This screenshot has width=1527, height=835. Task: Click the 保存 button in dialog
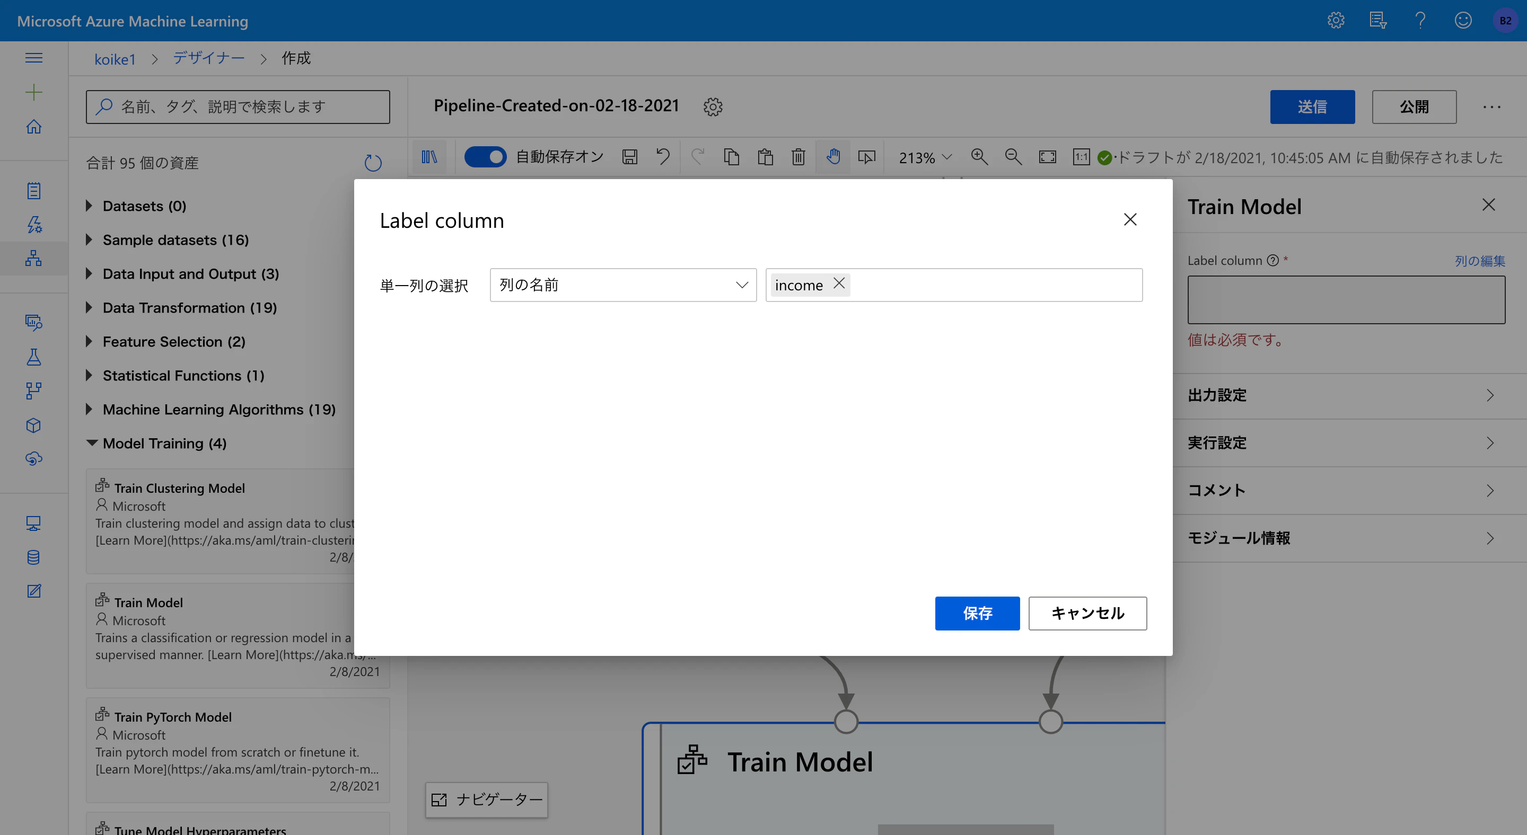coord(977,614)
